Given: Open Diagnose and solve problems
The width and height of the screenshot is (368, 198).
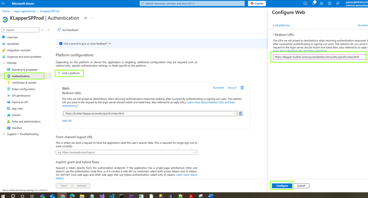Looking at the screenshot, I should click(x=24, y=57).
